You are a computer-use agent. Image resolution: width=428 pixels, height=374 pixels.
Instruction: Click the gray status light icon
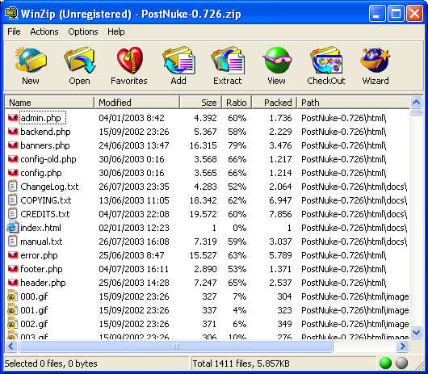[x=401, y=363]
